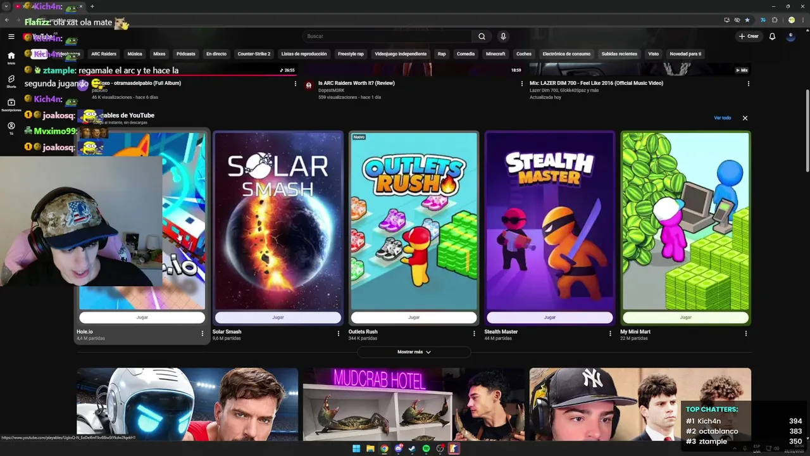Open the options menu for Solar Smash
This screenshot has height=456, width=810.
338,333
